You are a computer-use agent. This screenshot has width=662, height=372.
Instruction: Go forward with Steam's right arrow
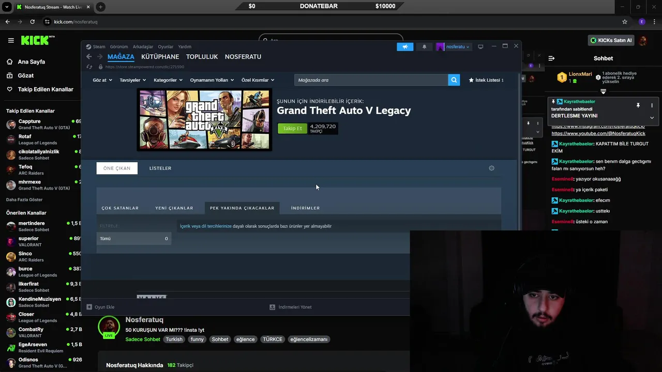(x=99, y=57)
